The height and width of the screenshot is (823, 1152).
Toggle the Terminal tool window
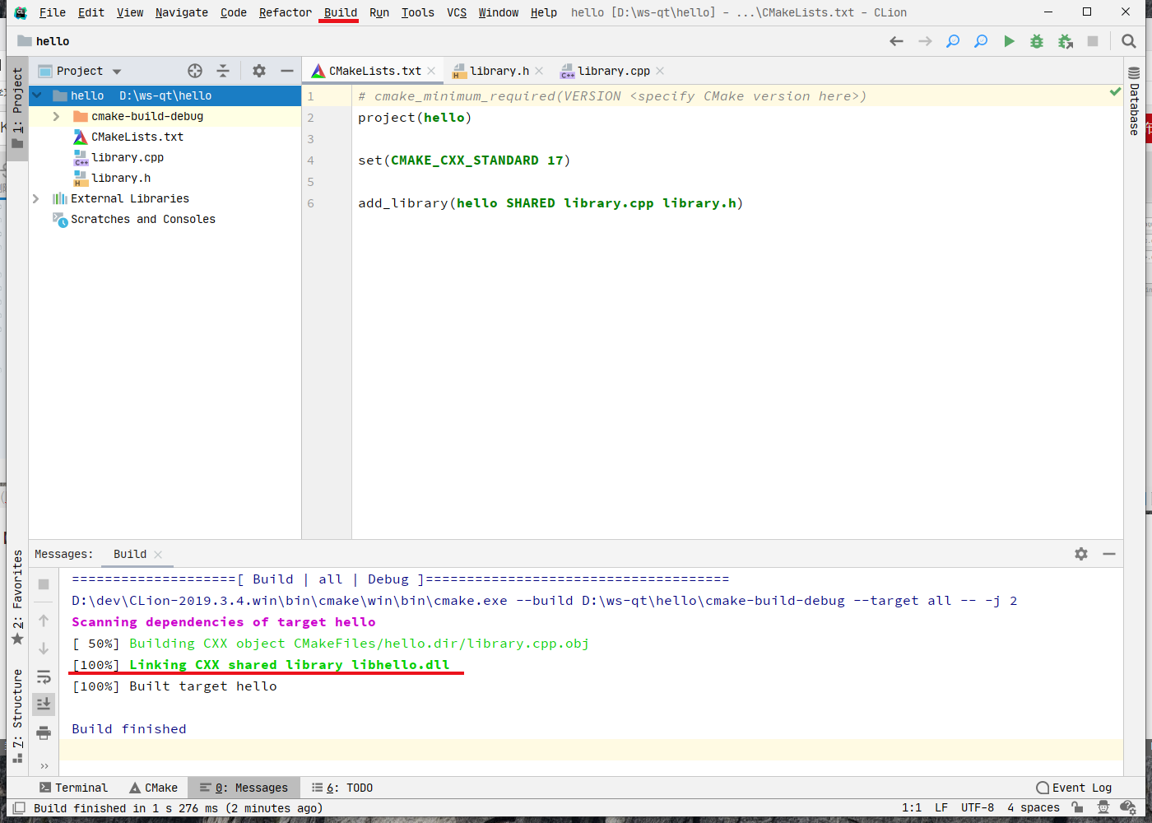click(73, 788)
